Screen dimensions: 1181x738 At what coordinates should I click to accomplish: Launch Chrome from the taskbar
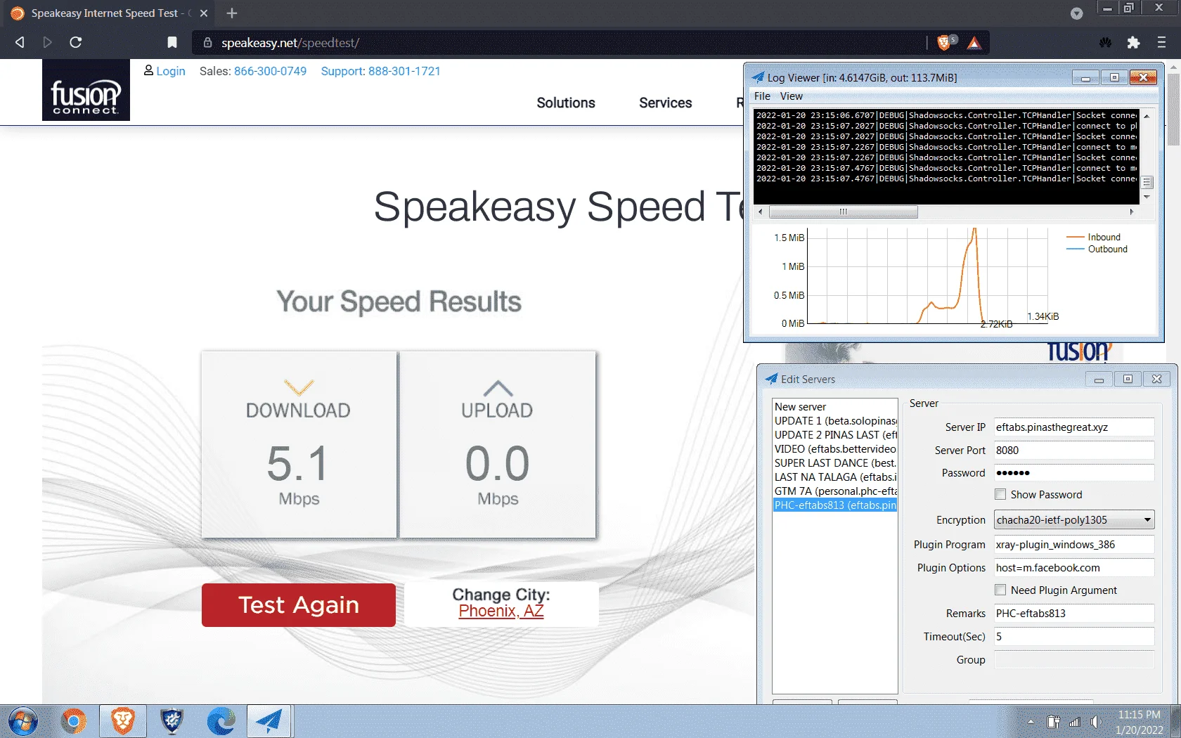tap(73, 722)
